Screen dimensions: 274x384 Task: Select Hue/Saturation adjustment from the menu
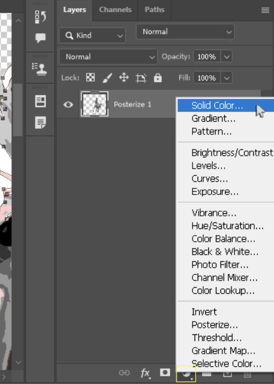point(227,226)
